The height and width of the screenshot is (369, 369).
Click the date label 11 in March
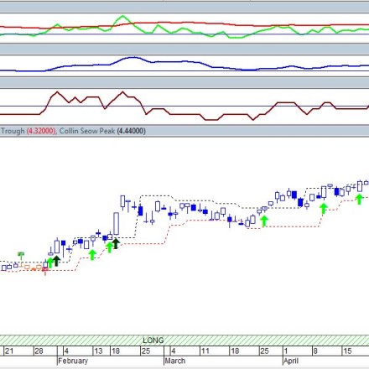(205, 351)
